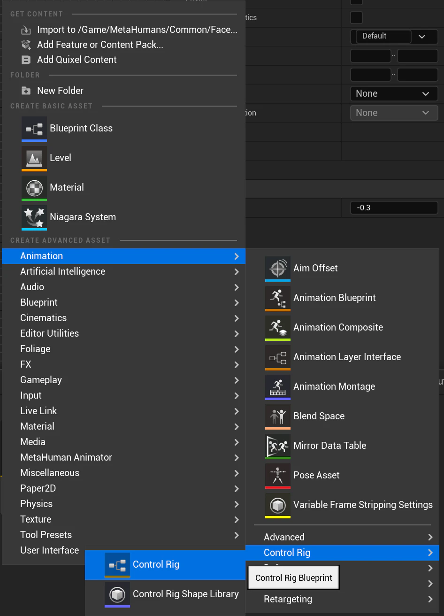
Task: Select the Level asset icon
Action: coord(34,158)
